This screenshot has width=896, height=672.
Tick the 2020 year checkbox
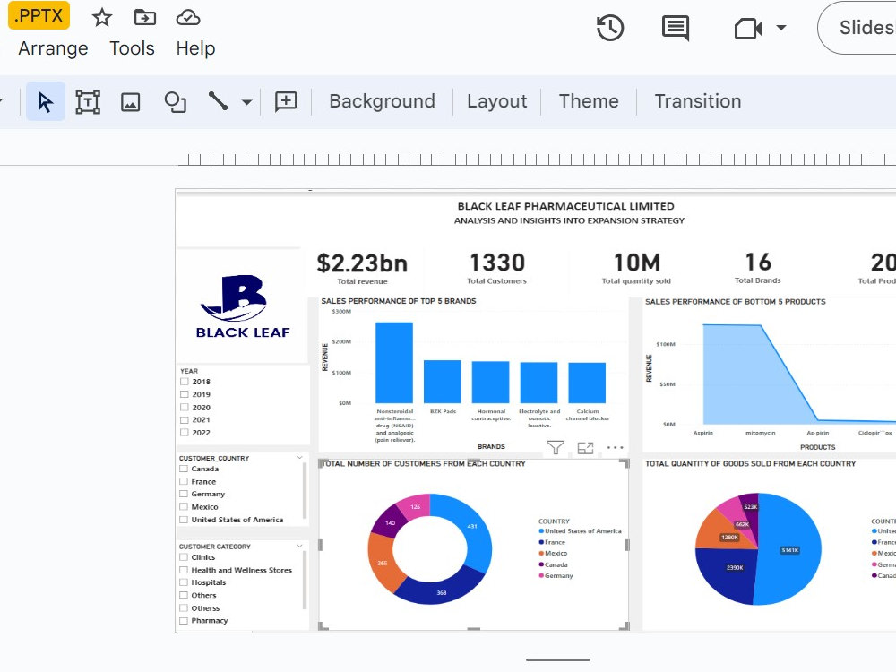click(x=184, y=408)
